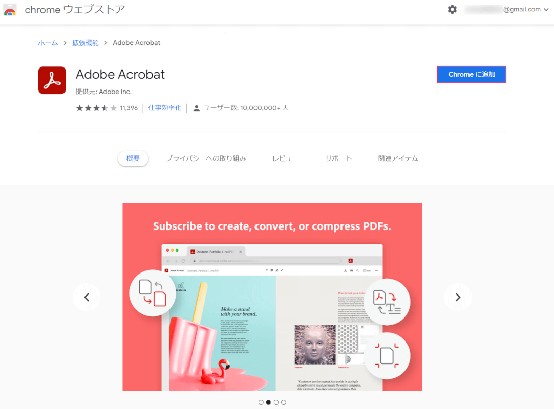Open the settings gear icon
Image resolution: width=554 pixels, height=409 pixels.
[452, 10]
